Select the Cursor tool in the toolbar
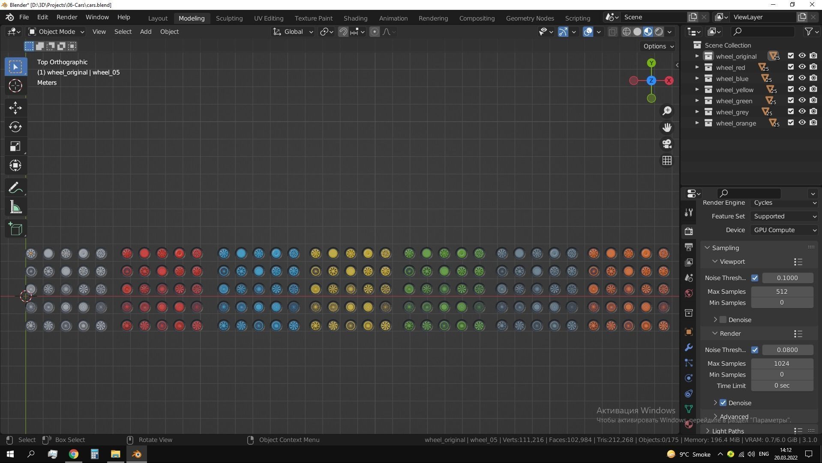 (x=15, y=86)
